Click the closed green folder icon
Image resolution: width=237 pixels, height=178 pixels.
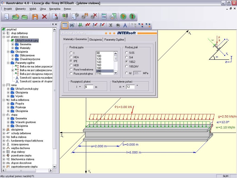(25, 17)
